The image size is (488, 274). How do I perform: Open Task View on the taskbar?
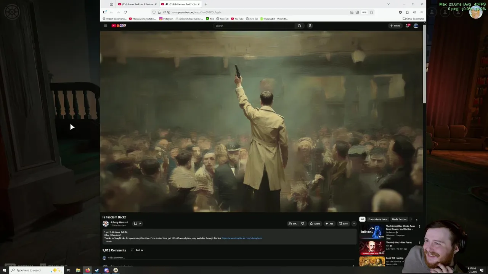click(69, 270)
